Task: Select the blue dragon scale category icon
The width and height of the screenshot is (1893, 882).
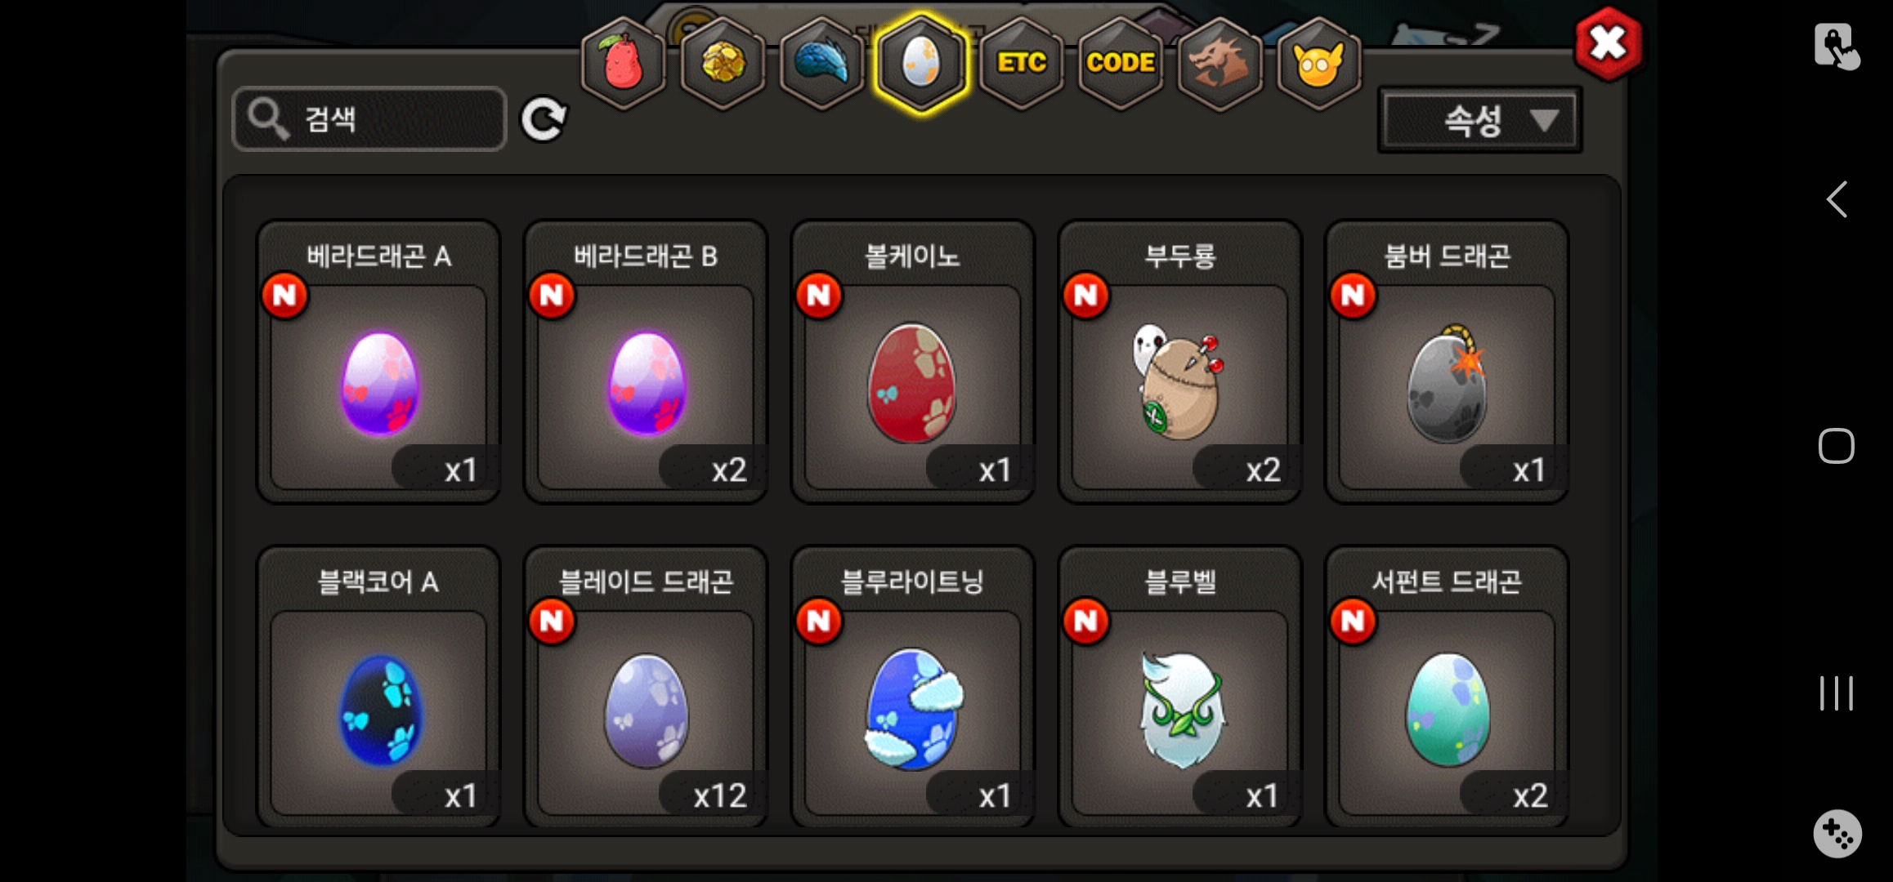Action: click(x=822, y=64)
